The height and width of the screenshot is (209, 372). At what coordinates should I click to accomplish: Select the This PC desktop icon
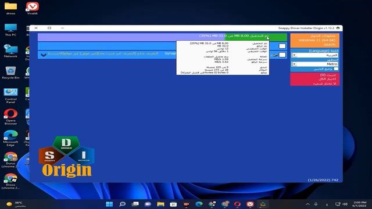point(10,30)
